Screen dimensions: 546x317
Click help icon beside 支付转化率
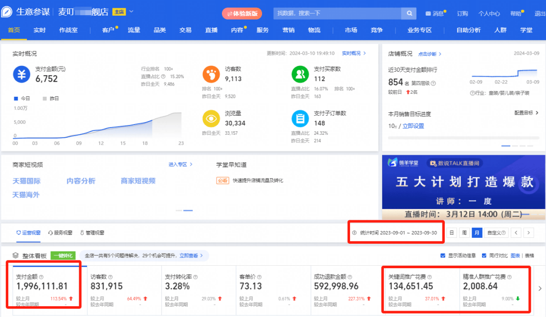coord(196,277)
